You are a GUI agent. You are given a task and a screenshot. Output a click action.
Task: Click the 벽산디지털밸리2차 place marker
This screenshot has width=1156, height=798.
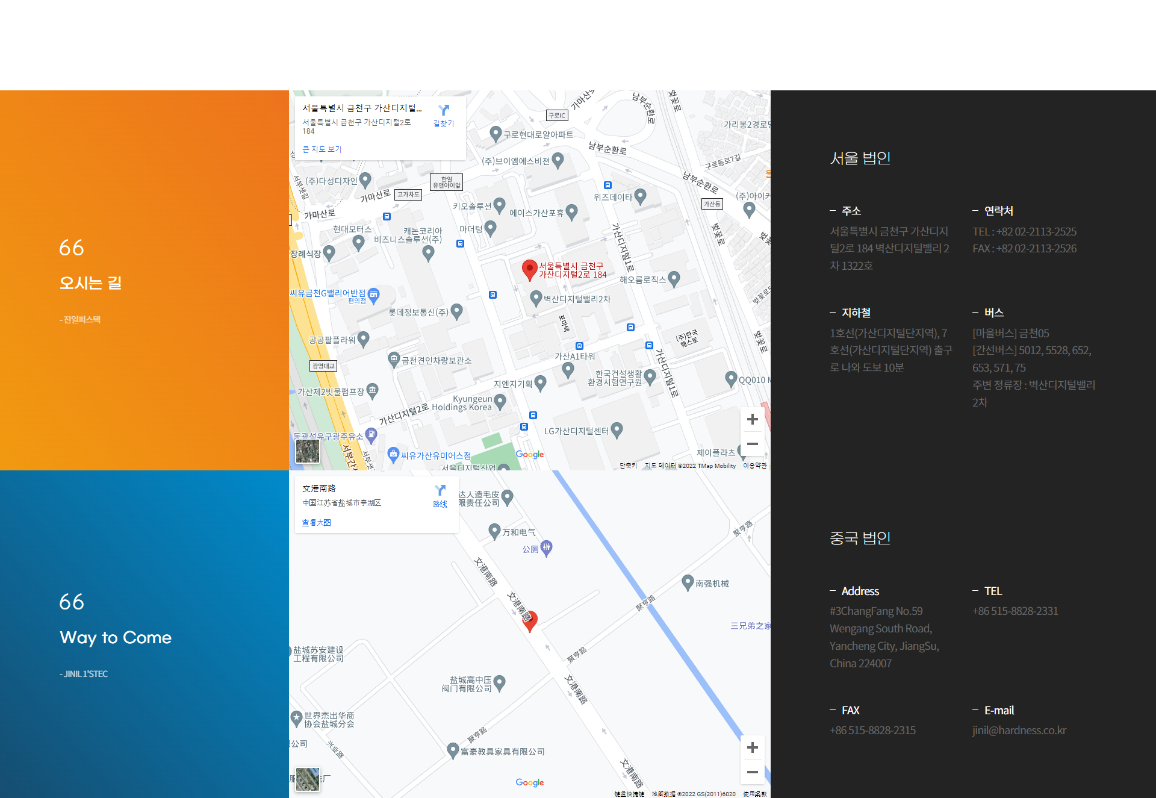point(536,298)
